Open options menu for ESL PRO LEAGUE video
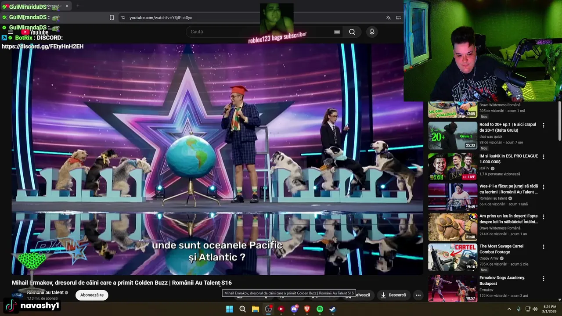 pos(543,157)
